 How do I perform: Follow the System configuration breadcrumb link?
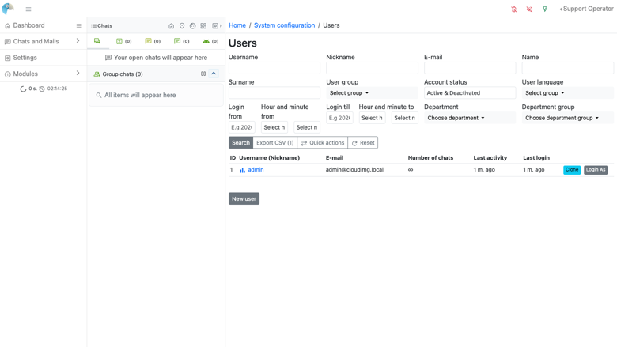(x=284, y=25)
